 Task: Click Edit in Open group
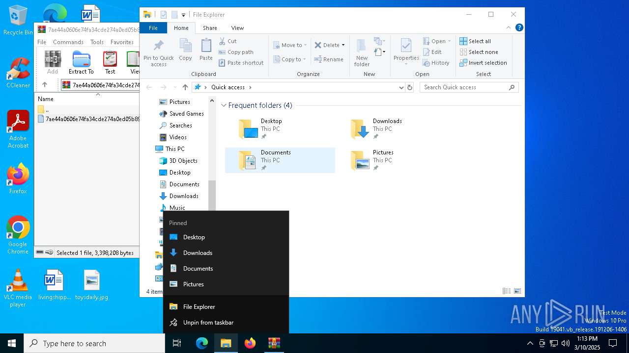[x=432, y=52]
